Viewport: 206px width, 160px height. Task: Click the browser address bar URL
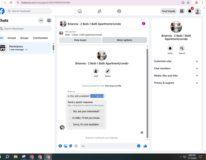click(x=46, y=2)
